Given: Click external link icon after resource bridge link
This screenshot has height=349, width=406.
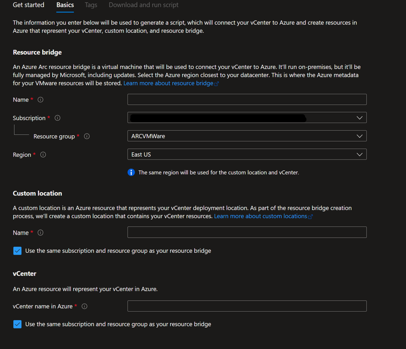Looking at the screenshot, I should point(217,84).
